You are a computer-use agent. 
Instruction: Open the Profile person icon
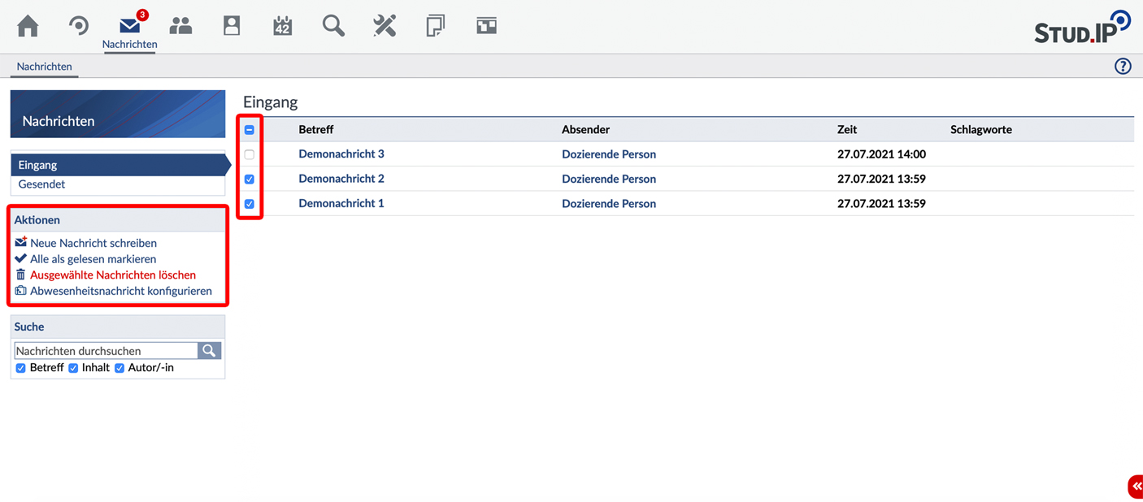232,26
